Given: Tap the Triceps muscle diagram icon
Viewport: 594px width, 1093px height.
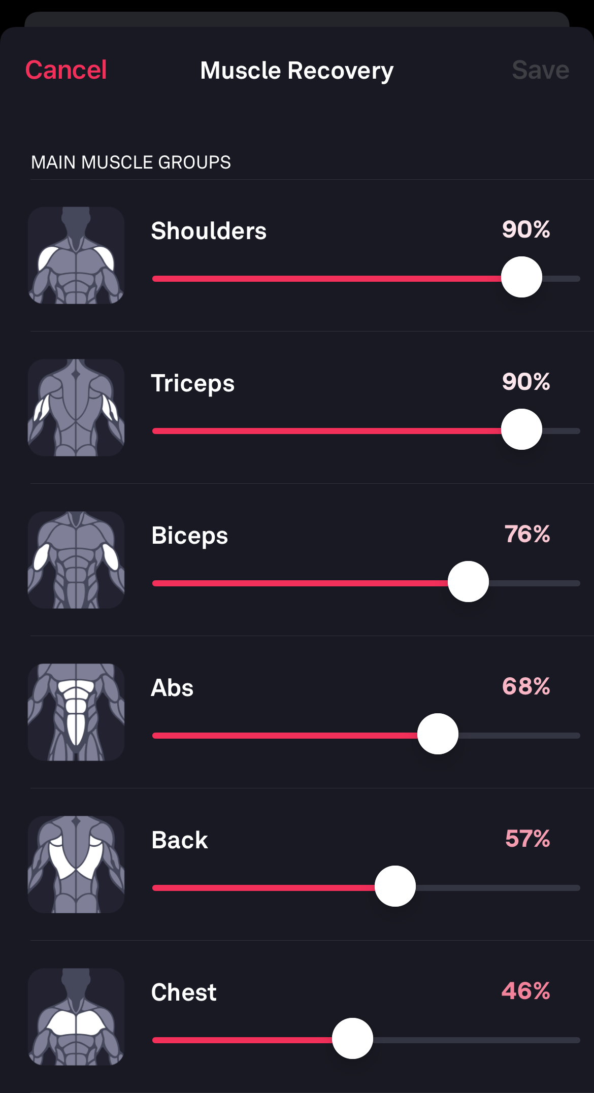Looking at the screenshot, I should 76,407.
